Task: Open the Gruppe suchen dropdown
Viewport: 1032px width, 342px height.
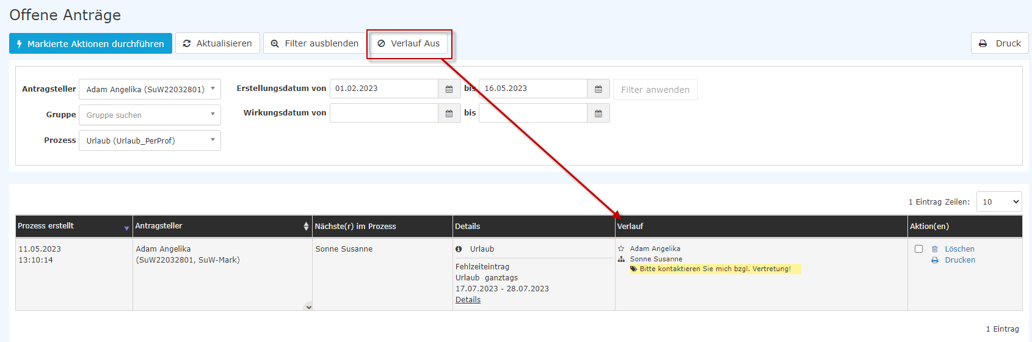Action: [150, 115]
